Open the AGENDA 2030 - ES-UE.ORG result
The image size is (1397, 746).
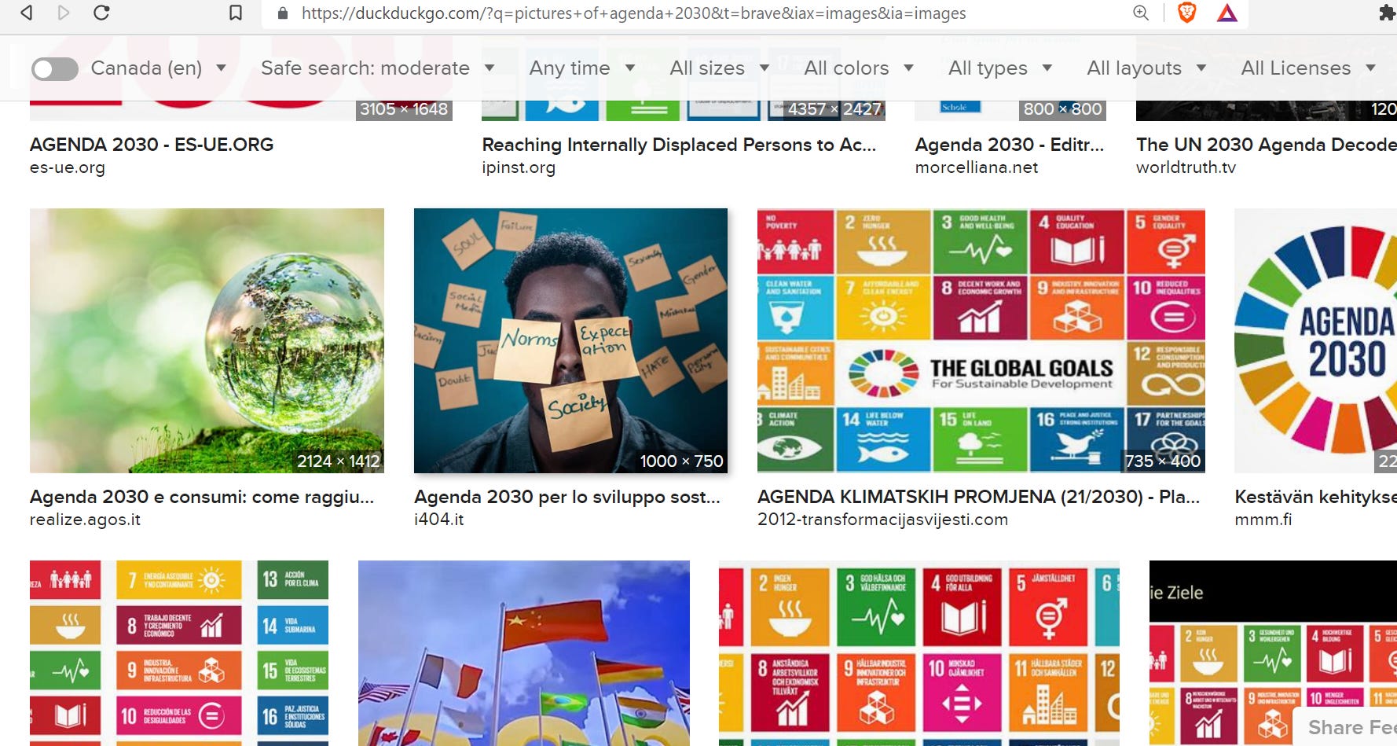pos(152,145)
